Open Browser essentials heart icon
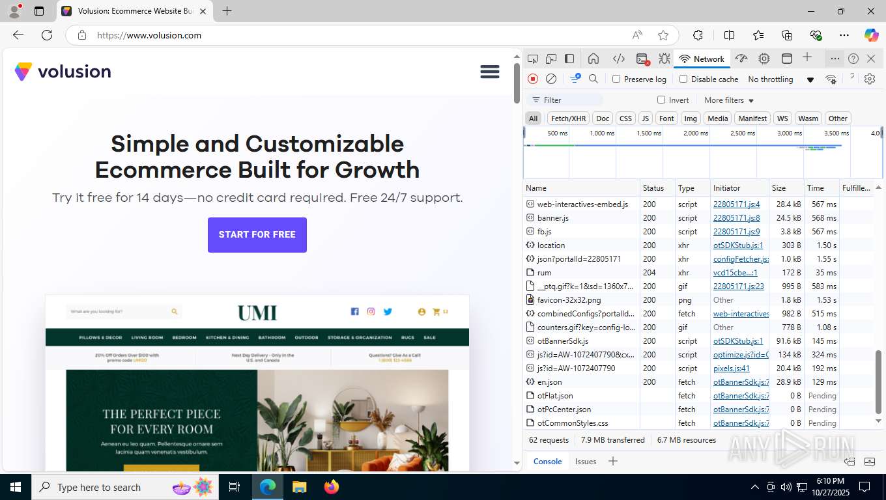Screen dimensions: 886x500 (816, 35)
